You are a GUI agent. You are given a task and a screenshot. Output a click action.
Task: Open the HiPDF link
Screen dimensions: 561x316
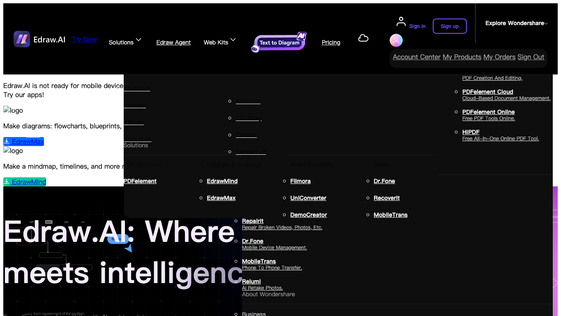pos(471,132)
